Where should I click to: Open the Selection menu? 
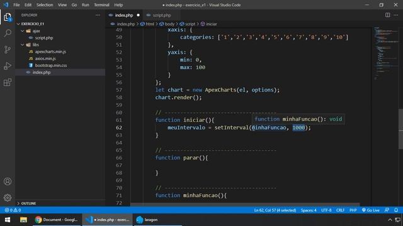click(45, 5)
